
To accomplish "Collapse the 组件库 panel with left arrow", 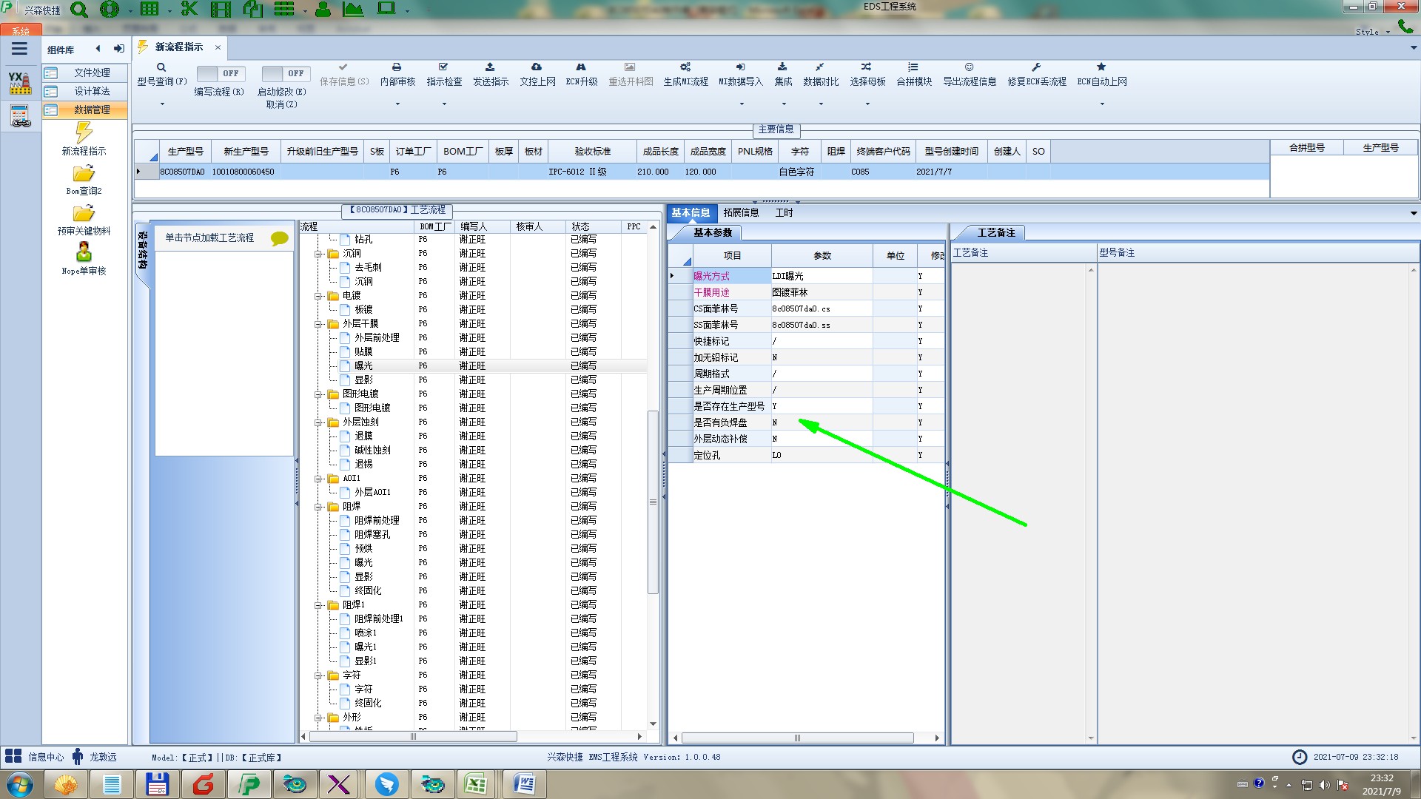I will [98, 49].
